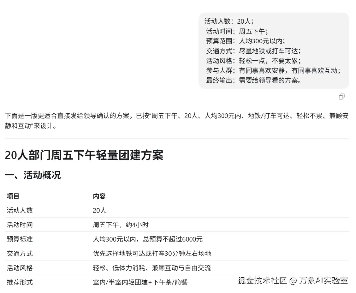Click the "最终输出：需要给领导看的方案。" line
Image resolution: width=356 pixels, height=293 pixels.
click(253, 80)
